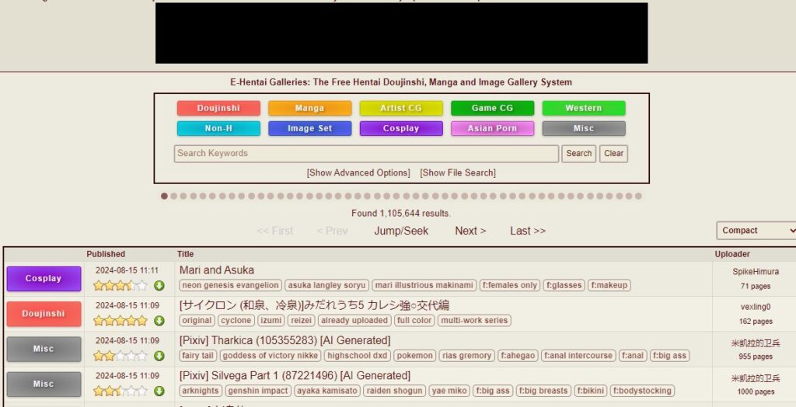Click the f:females only tag
Image resolution: width=796 pixels, height=407 pixels.
pyautogui.click(x=510, y=285)
